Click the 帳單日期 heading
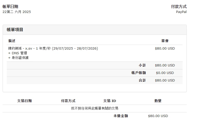Viewport: 200px width, 122px height. 10,7
